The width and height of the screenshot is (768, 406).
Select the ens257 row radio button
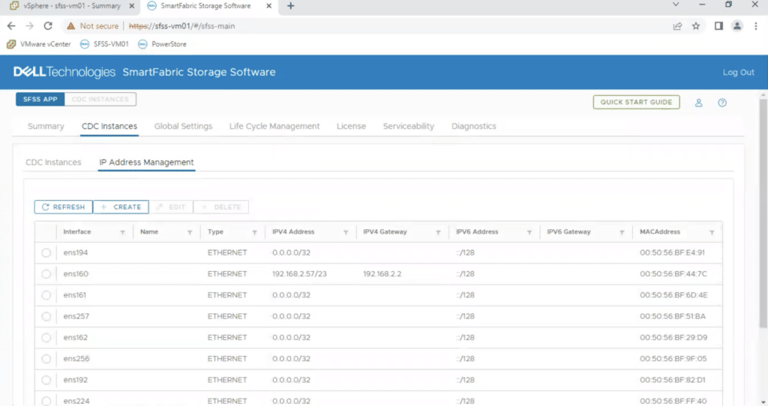[46, 316]
